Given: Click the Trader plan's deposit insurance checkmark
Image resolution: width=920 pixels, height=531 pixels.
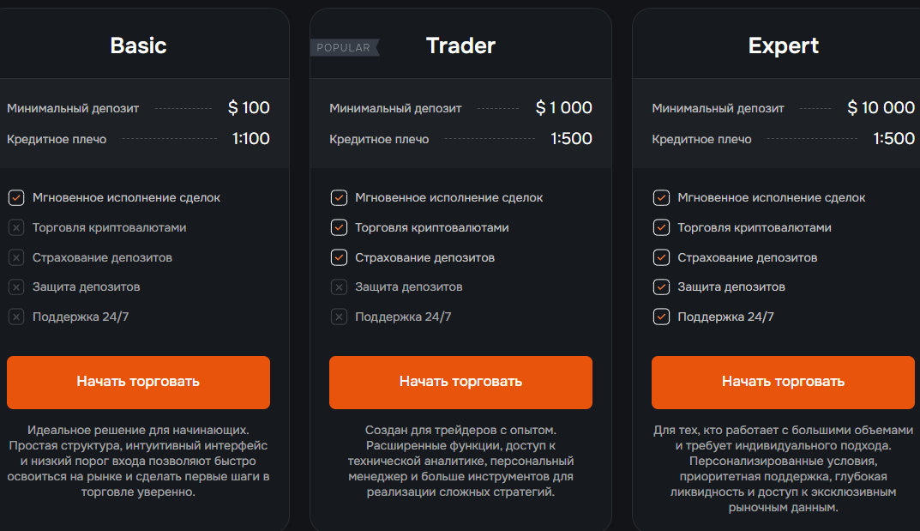Looking at the screenshot, I should click(x=339, y=257).
